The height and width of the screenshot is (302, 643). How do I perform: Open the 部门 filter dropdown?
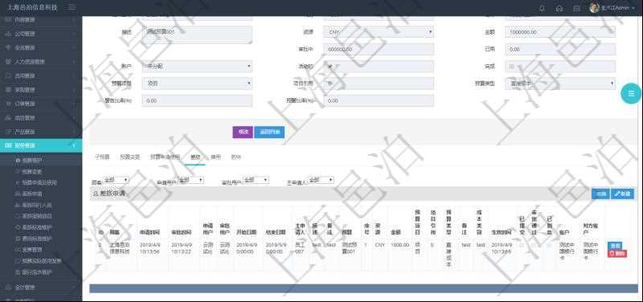click(x=116, y=180)
